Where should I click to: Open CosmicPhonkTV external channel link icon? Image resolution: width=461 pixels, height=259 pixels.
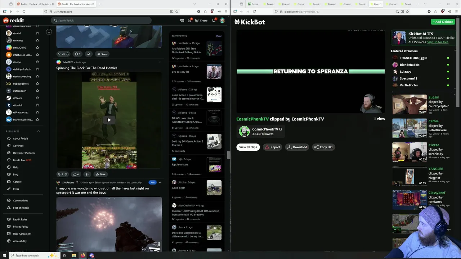click(281, 129)
